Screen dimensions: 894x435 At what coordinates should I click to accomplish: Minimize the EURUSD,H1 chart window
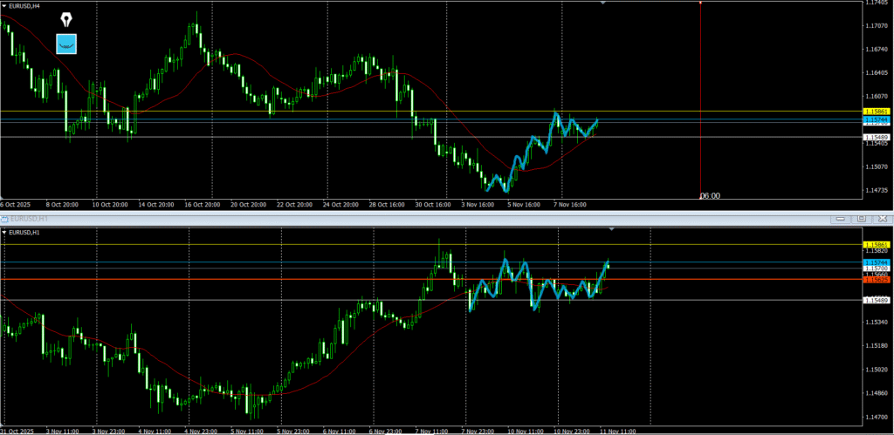pyautogui.click(x=841, y=218)
